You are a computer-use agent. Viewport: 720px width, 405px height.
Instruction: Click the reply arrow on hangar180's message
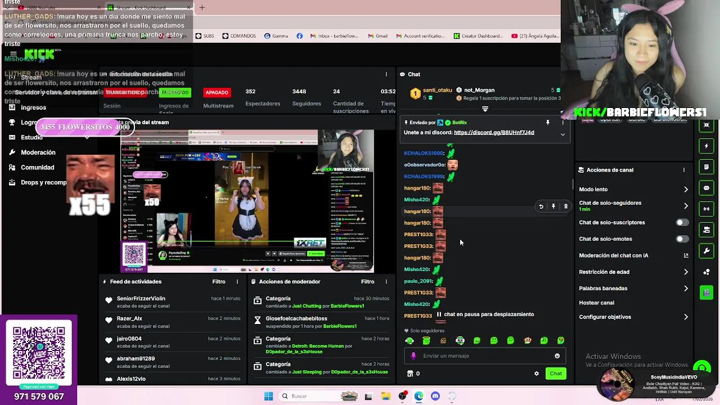pyautogui.click(x=541, y=206)
